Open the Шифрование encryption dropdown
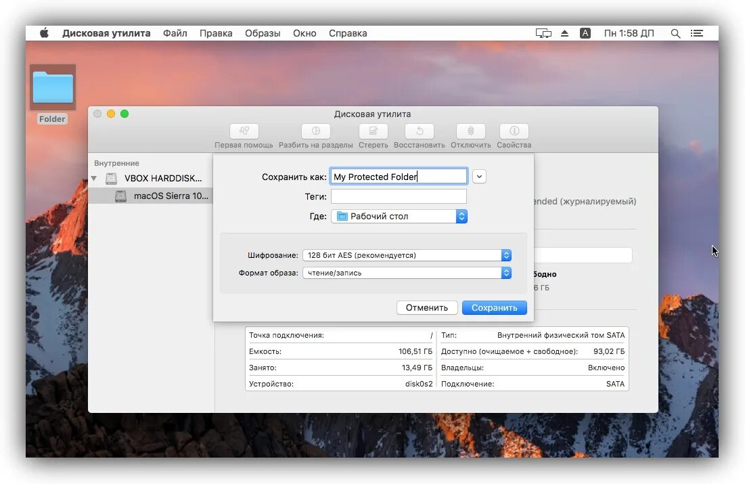Image resolution: width=745 pixels, height=484 pixels. [x=407, y=255]
